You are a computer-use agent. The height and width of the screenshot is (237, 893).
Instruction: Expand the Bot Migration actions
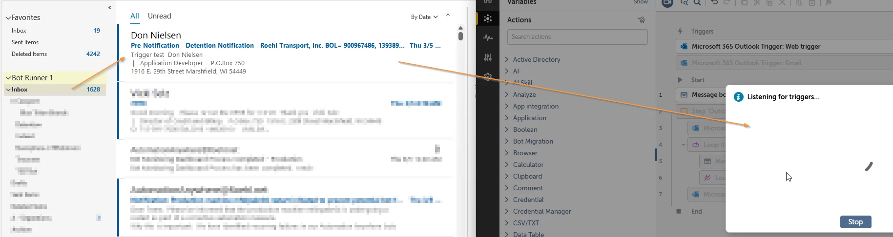506,141
